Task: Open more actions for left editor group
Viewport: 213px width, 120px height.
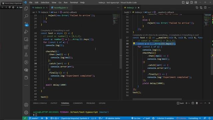Action: point(118,8)
